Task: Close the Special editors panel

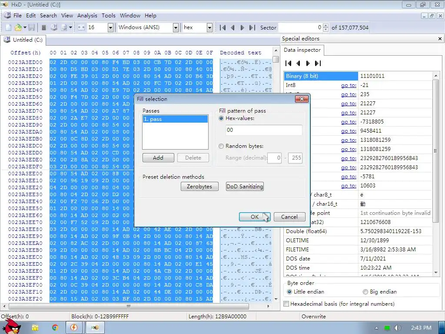Action: tap(440, 39)
